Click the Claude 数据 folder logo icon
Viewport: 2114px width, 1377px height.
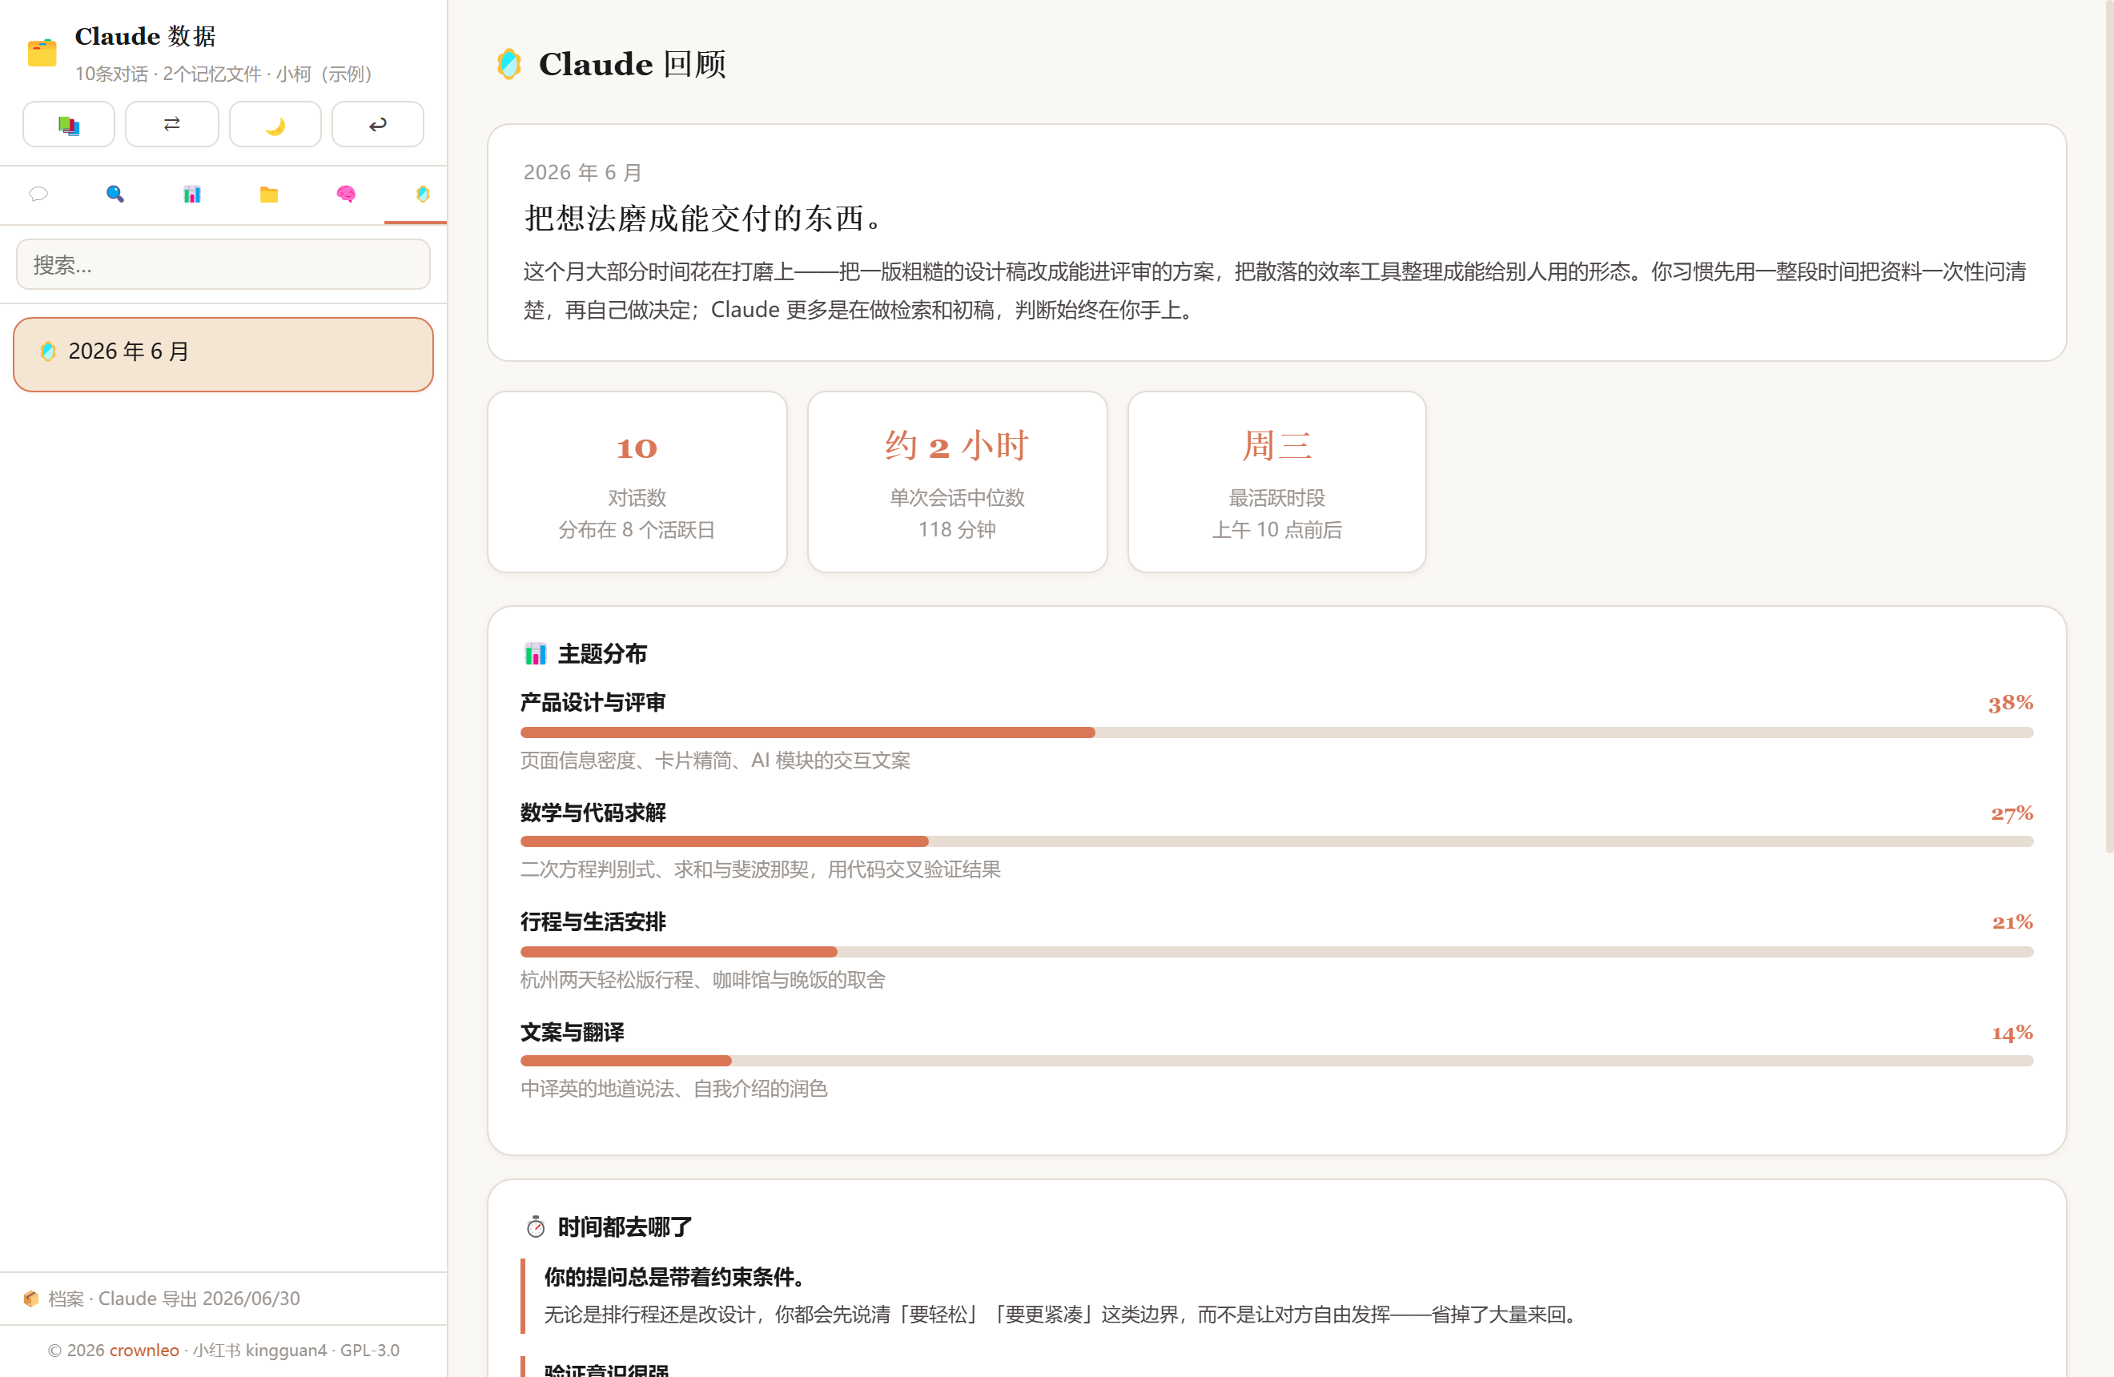tap(42, 52)
